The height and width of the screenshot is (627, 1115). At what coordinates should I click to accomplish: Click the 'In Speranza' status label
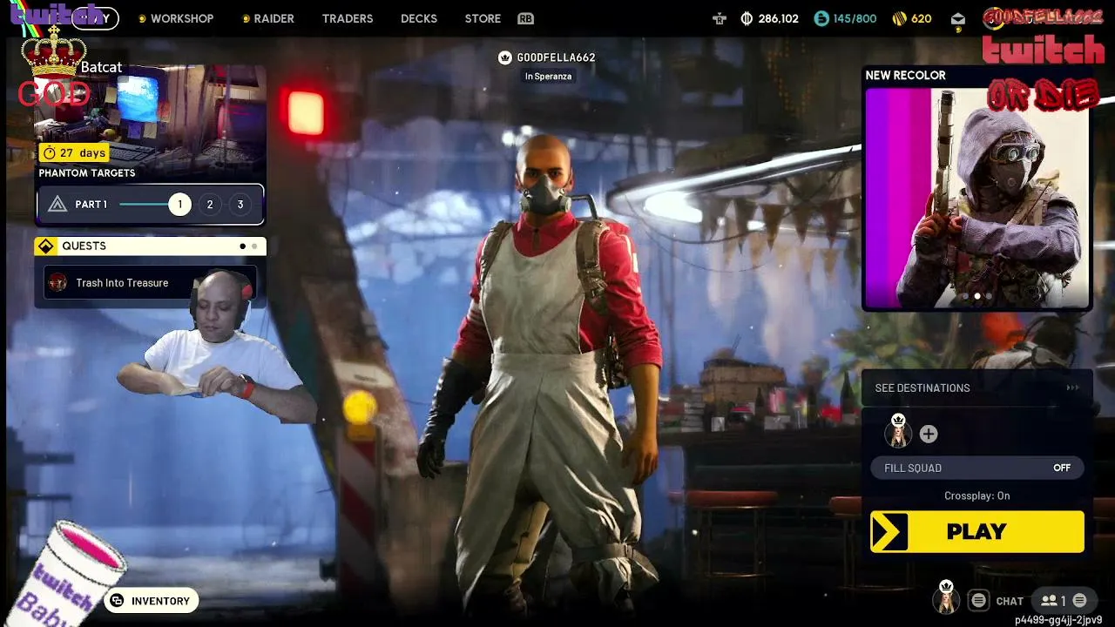(x=548, y=77)
